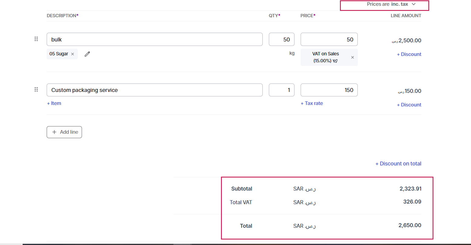The image size is (471, 245).
Task: Click the price field of the bulk line
Action: (x=329, y=39)
